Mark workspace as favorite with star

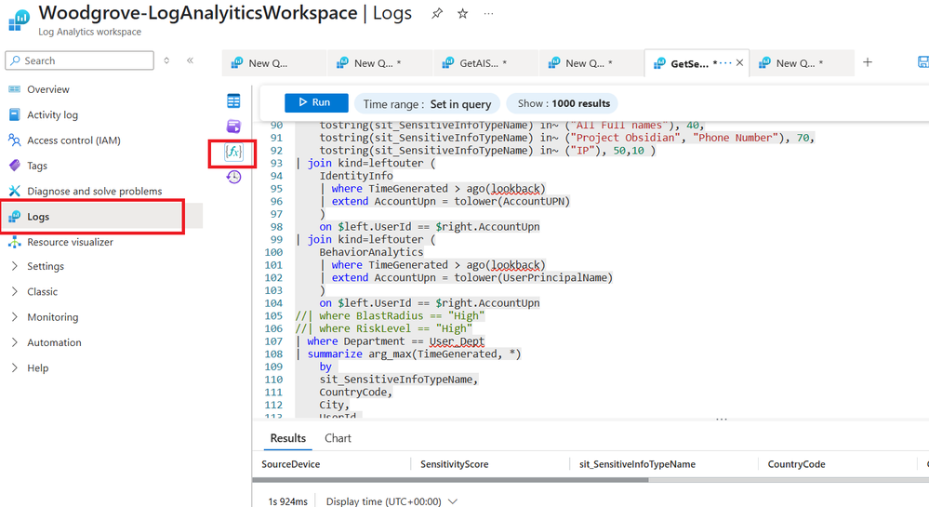point(463,14)
